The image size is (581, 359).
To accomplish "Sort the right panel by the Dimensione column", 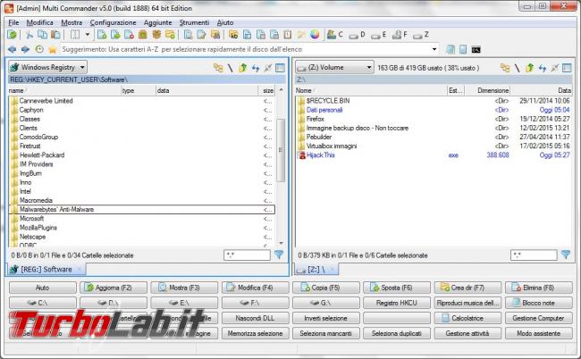I will pos(488,90).
